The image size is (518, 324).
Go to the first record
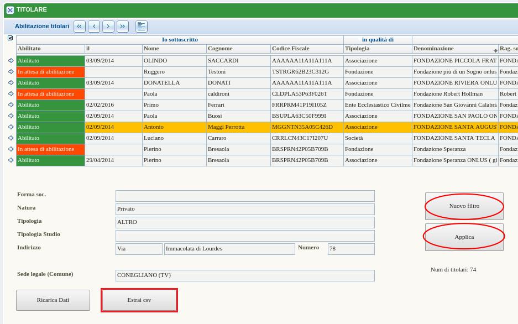80,26
